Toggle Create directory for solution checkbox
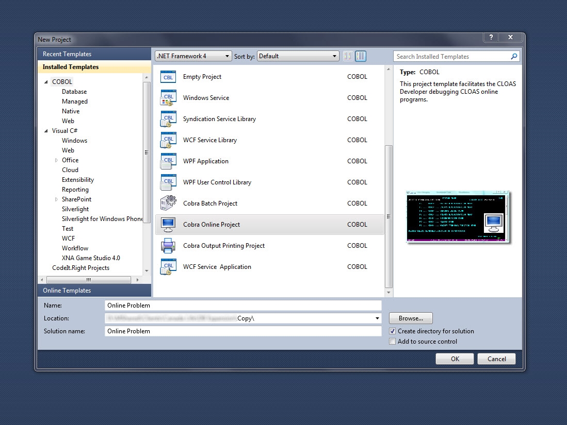Image resolution: width=567 pixels, height=425 pixels. (392, 331)
